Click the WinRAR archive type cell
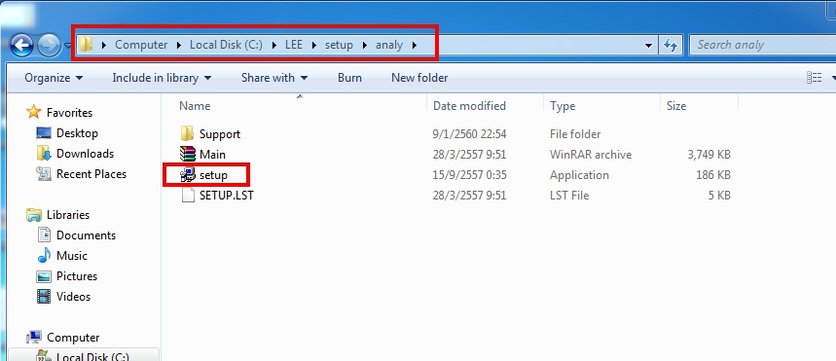 pyautogui.click(x=591, y=155)
